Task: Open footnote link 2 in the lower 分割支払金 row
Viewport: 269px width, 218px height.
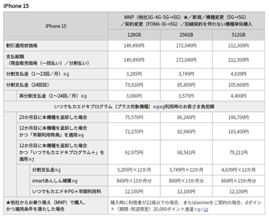Action: (x=59, y=170)
